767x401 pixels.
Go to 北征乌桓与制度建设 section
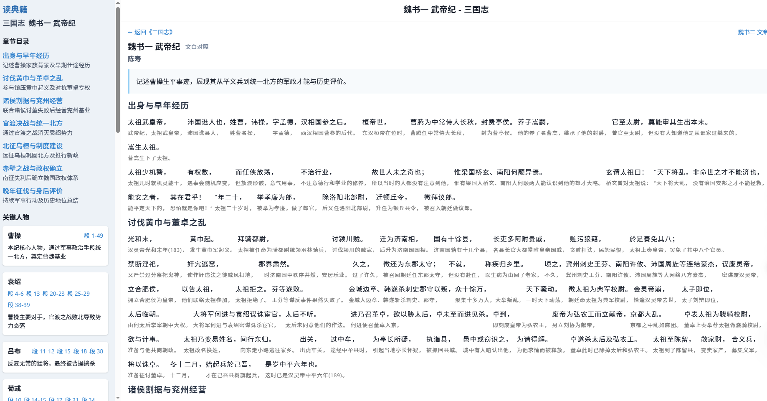(33, 146)
